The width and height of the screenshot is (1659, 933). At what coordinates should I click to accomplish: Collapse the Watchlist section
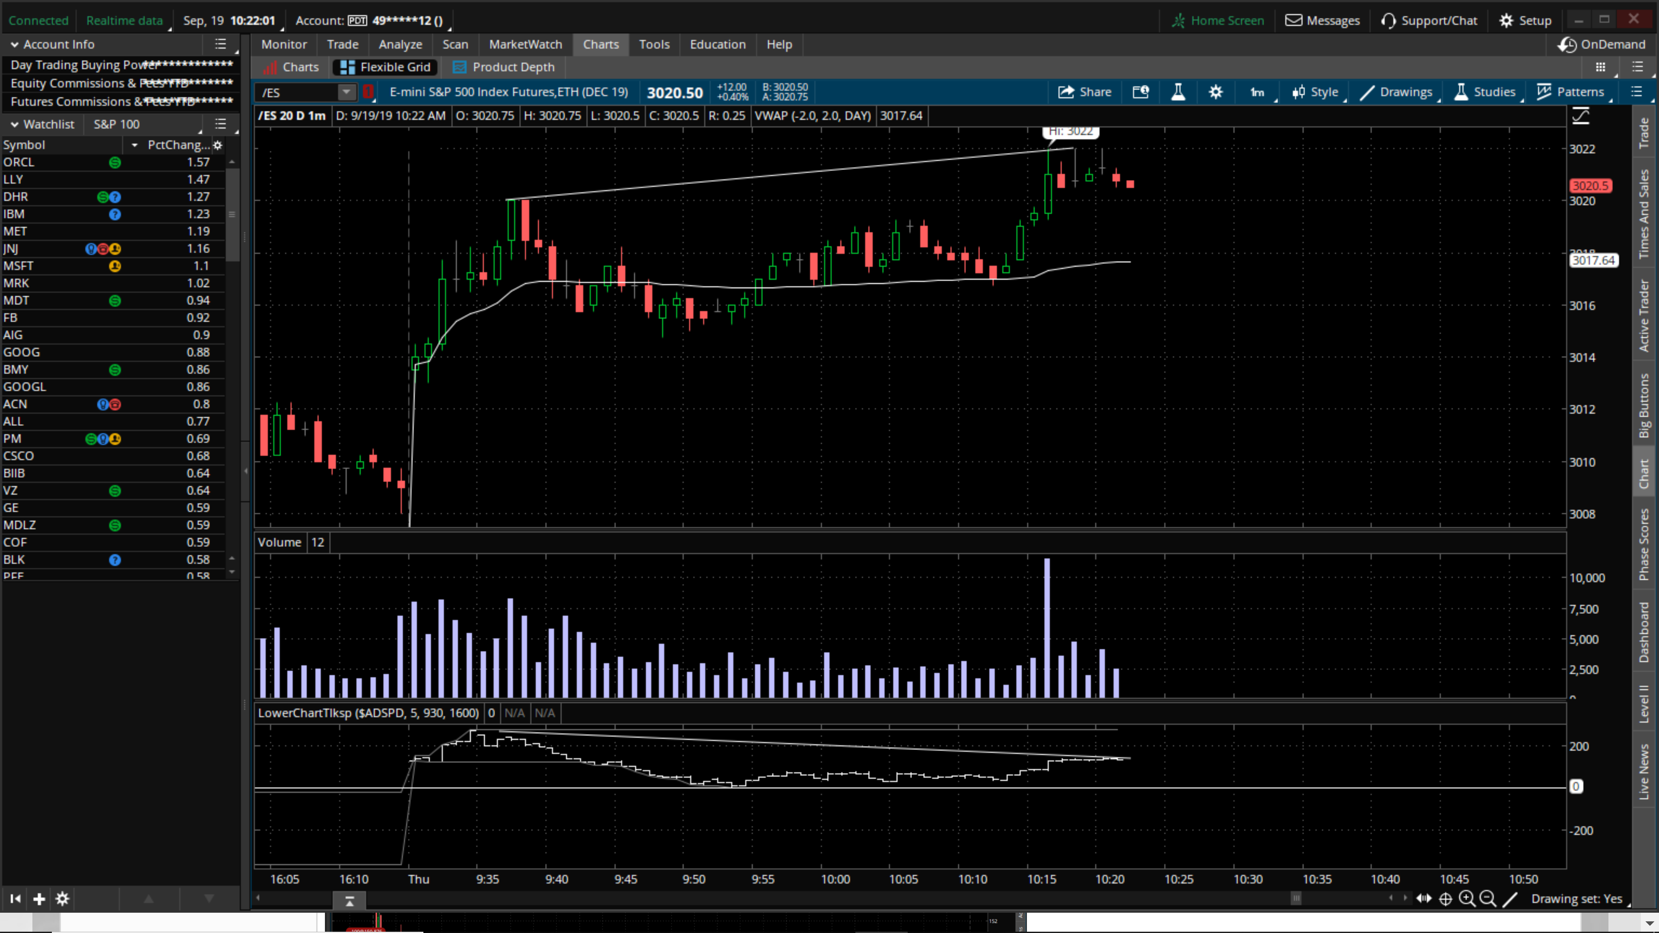click(14, 124)
